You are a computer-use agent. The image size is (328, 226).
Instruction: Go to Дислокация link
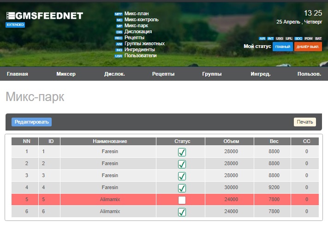click(x=138, y=31)
